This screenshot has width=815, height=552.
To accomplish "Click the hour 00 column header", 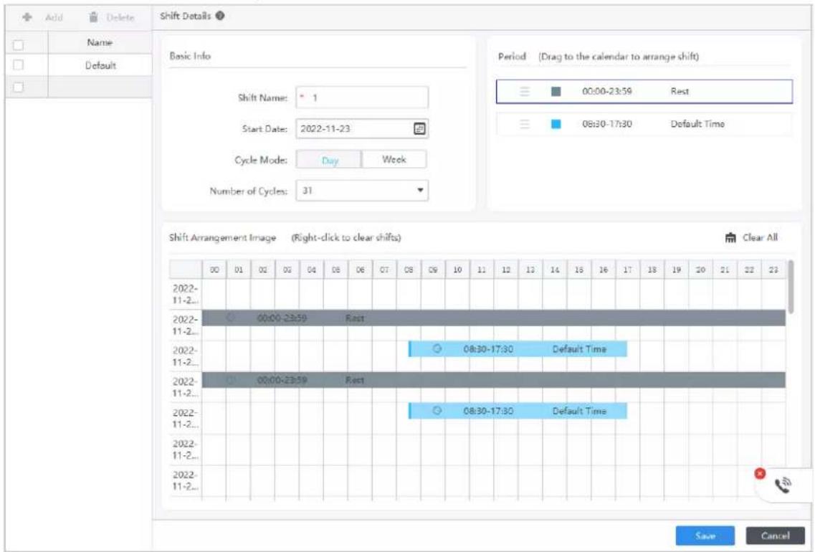I will (214, 270).
